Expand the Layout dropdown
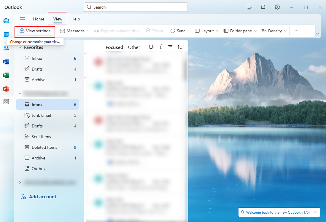 click(207, 31)
